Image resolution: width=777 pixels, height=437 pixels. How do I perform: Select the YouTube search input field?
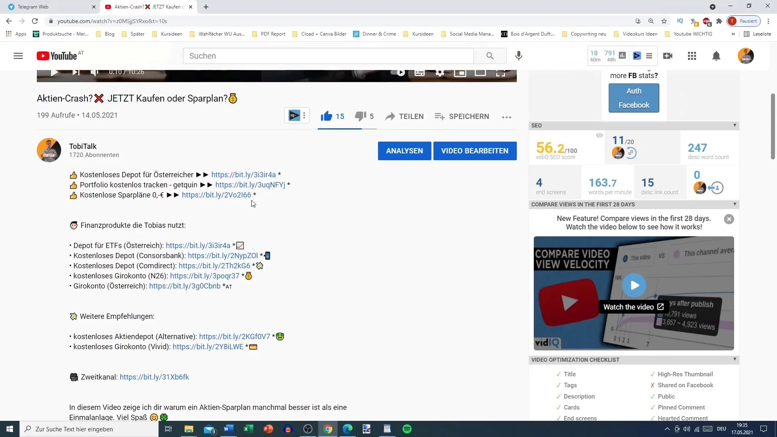[328, 55]
